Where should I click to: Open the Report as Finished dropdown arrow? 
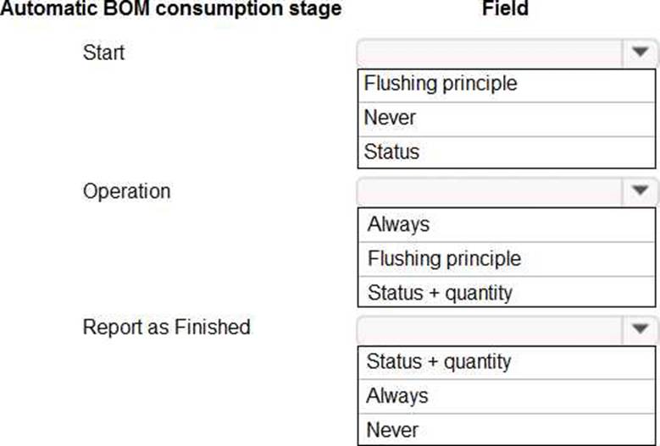[x=640, y=328]
